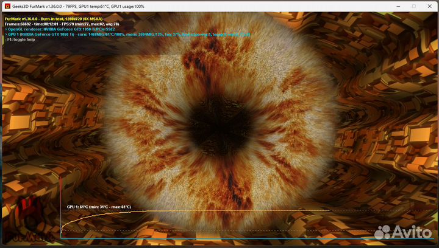Screen dimensions: 439x248
Task: Select the Frames and FPS statistics line
Action: [67, 23]
